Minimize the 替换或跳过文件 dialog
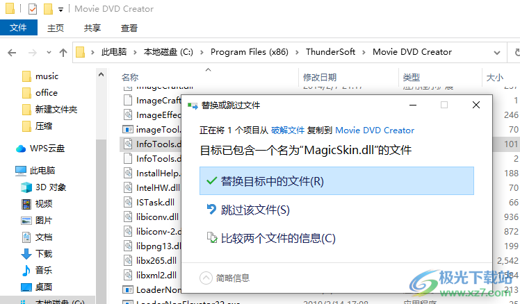Viewport: 520px width, 304px height. coord(413,105)
